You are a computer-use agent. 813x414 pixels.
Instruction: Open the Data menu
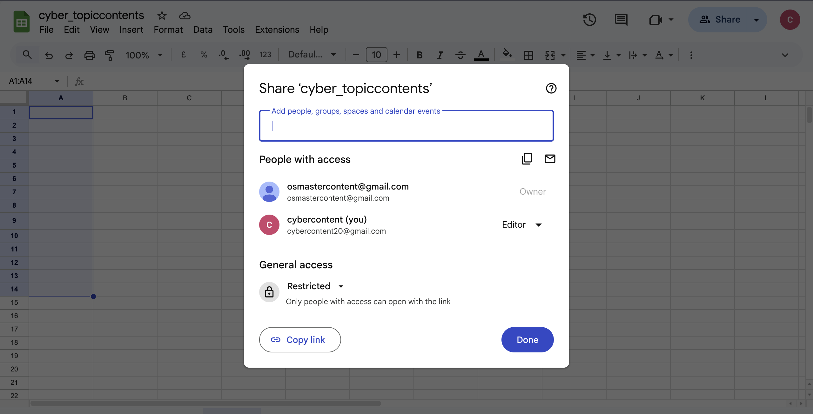[203, 29]
